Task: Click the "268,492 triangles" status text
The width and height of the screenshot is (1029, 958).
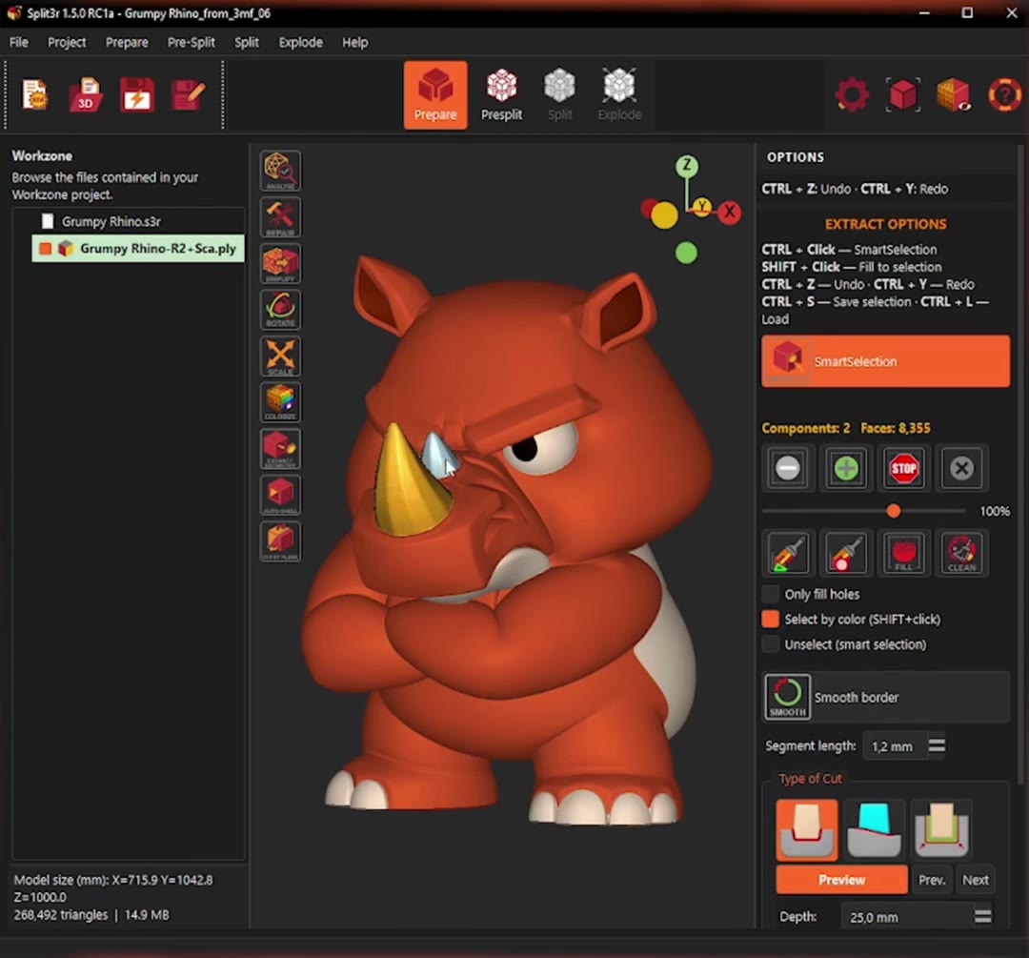Action: (x=60, y=915)
